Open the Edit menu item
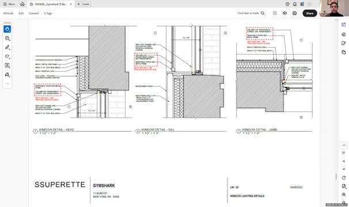This screenshot has width=349, height=207. pos(21,13)
